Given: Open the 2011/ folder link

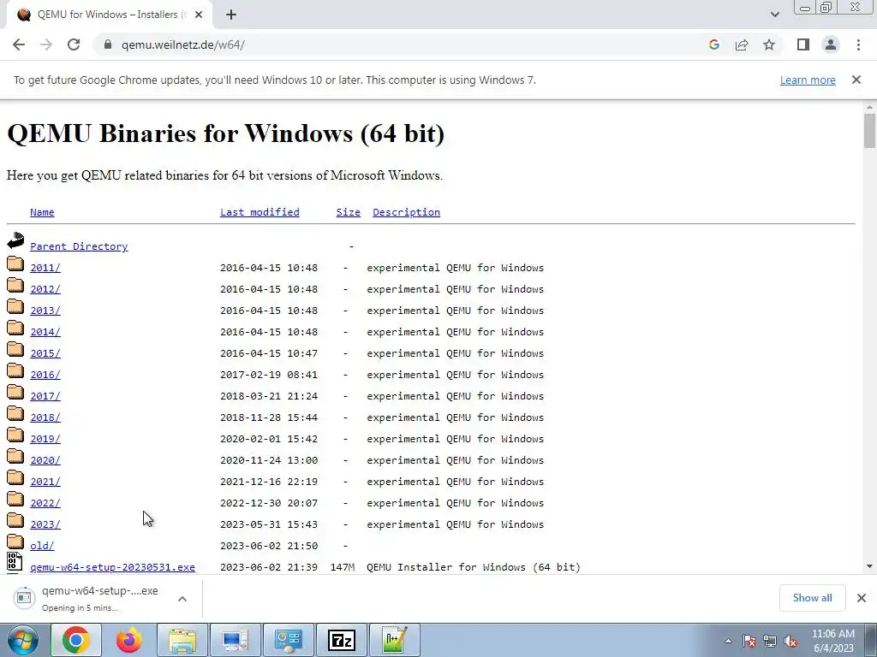Looking at the screenshot, I should pos(45,268).
